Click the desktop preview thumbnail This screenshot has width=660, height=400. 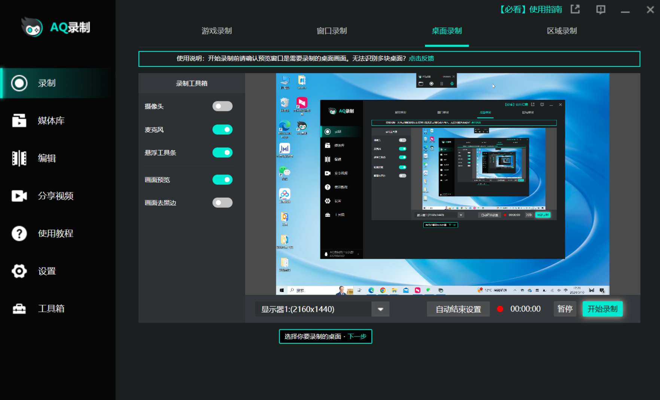pyautogui.click(x=442, y=184)
